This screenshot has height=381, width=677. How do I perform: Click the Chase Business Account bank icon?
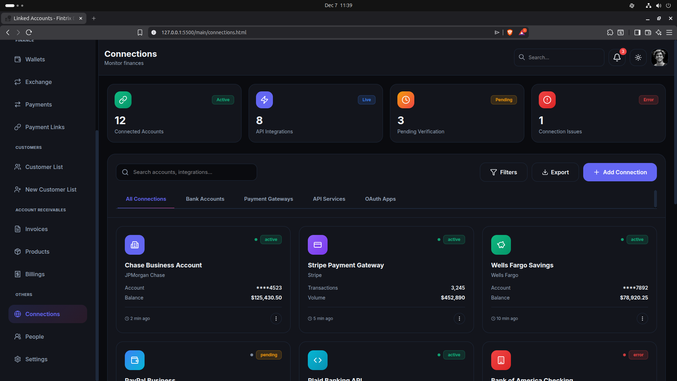tap(135, 245)
